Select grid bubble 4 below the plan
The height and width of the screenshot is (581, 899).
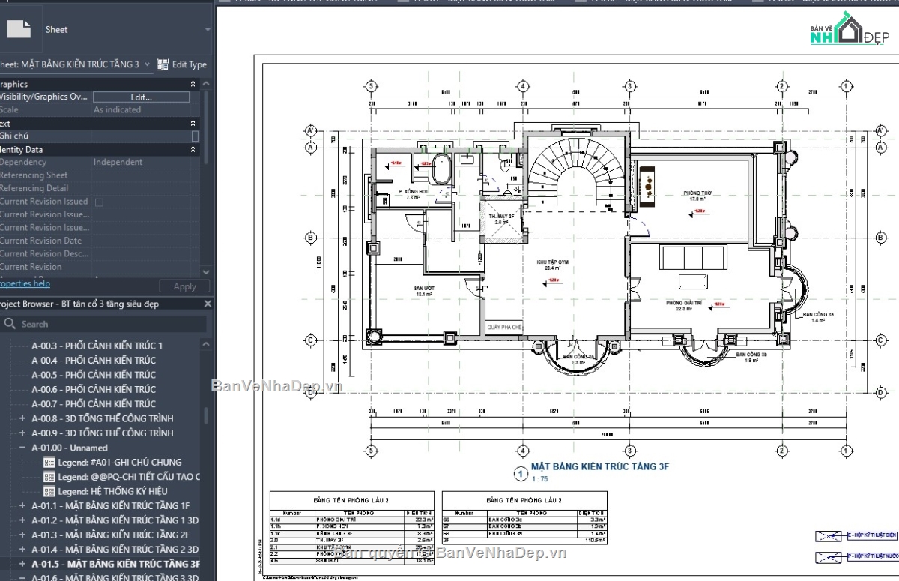click(x=522, y=451)
